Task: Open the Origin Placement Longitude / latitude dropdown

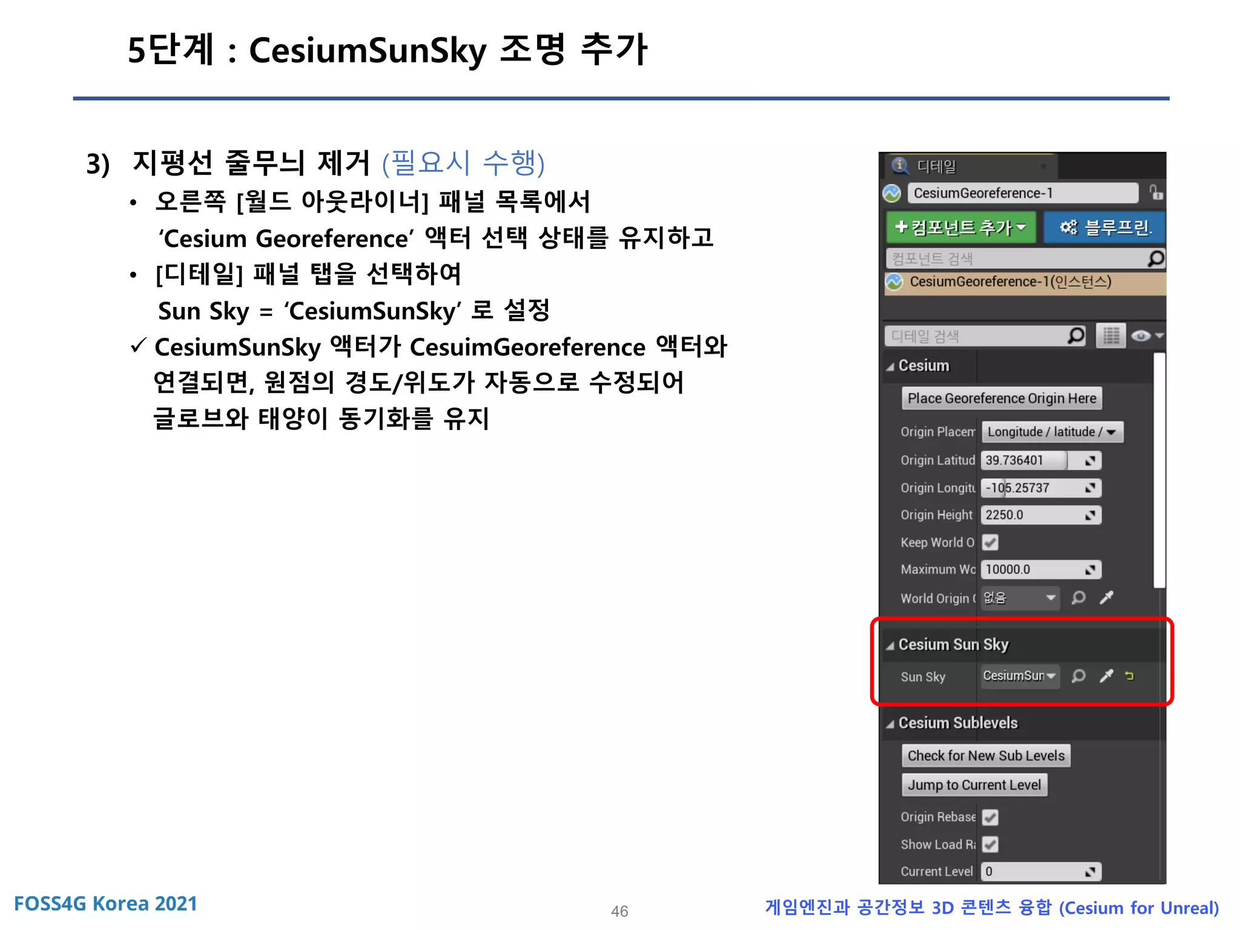Action: pos(1052,432)
